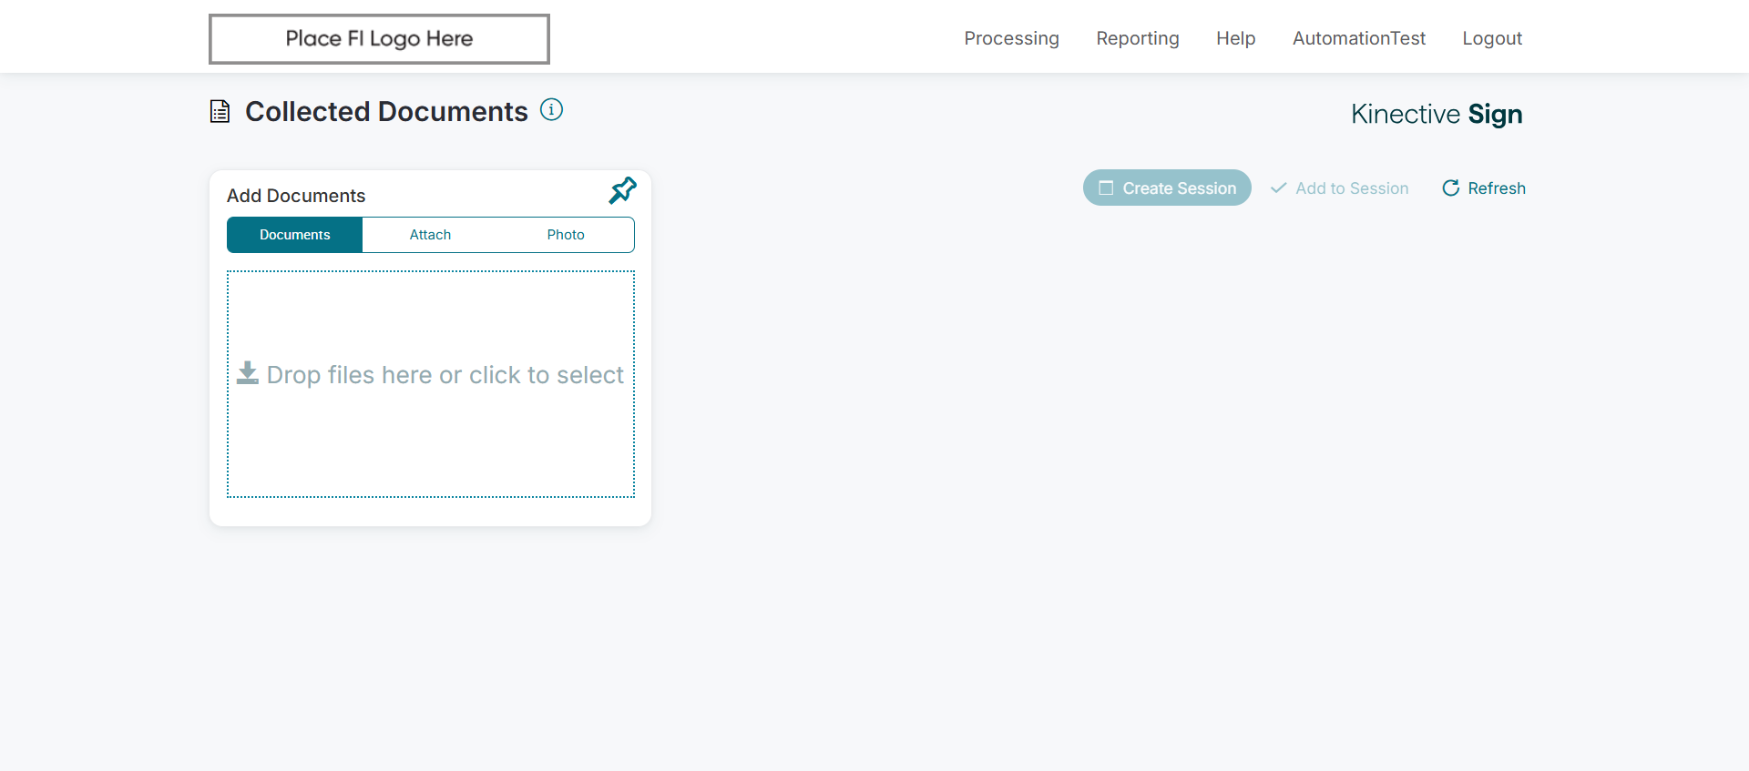Image resolution: width=1749 pixels, height=771 pixels.
Task: Click the Create Session button
Action: click(x=1167, y=188)
